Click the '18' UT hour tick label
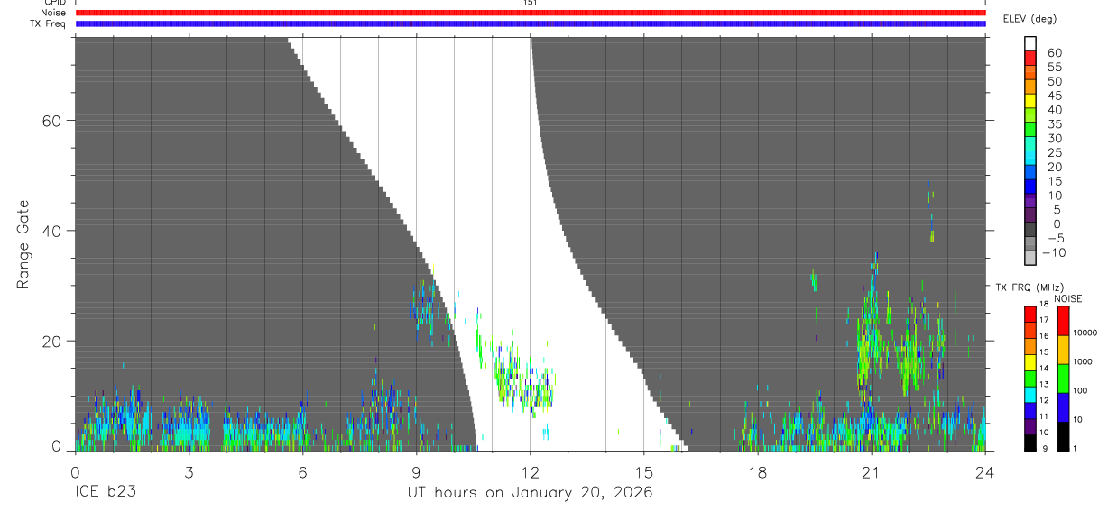Image resolution: width=1108 pixels, height=511 pixels. click(x=758, y=471)
